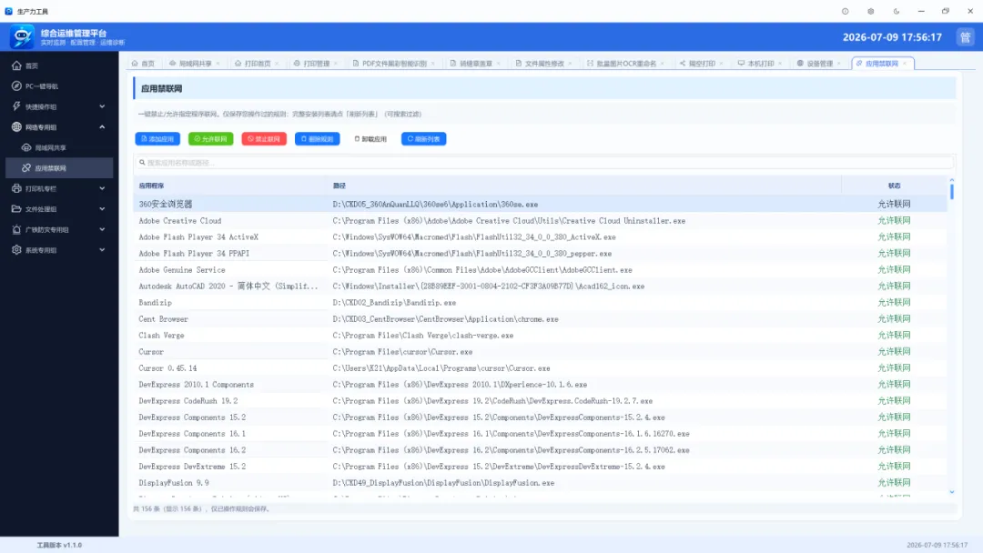Select 应用禁联网 broken-link item in sidebar

[59, 168]
